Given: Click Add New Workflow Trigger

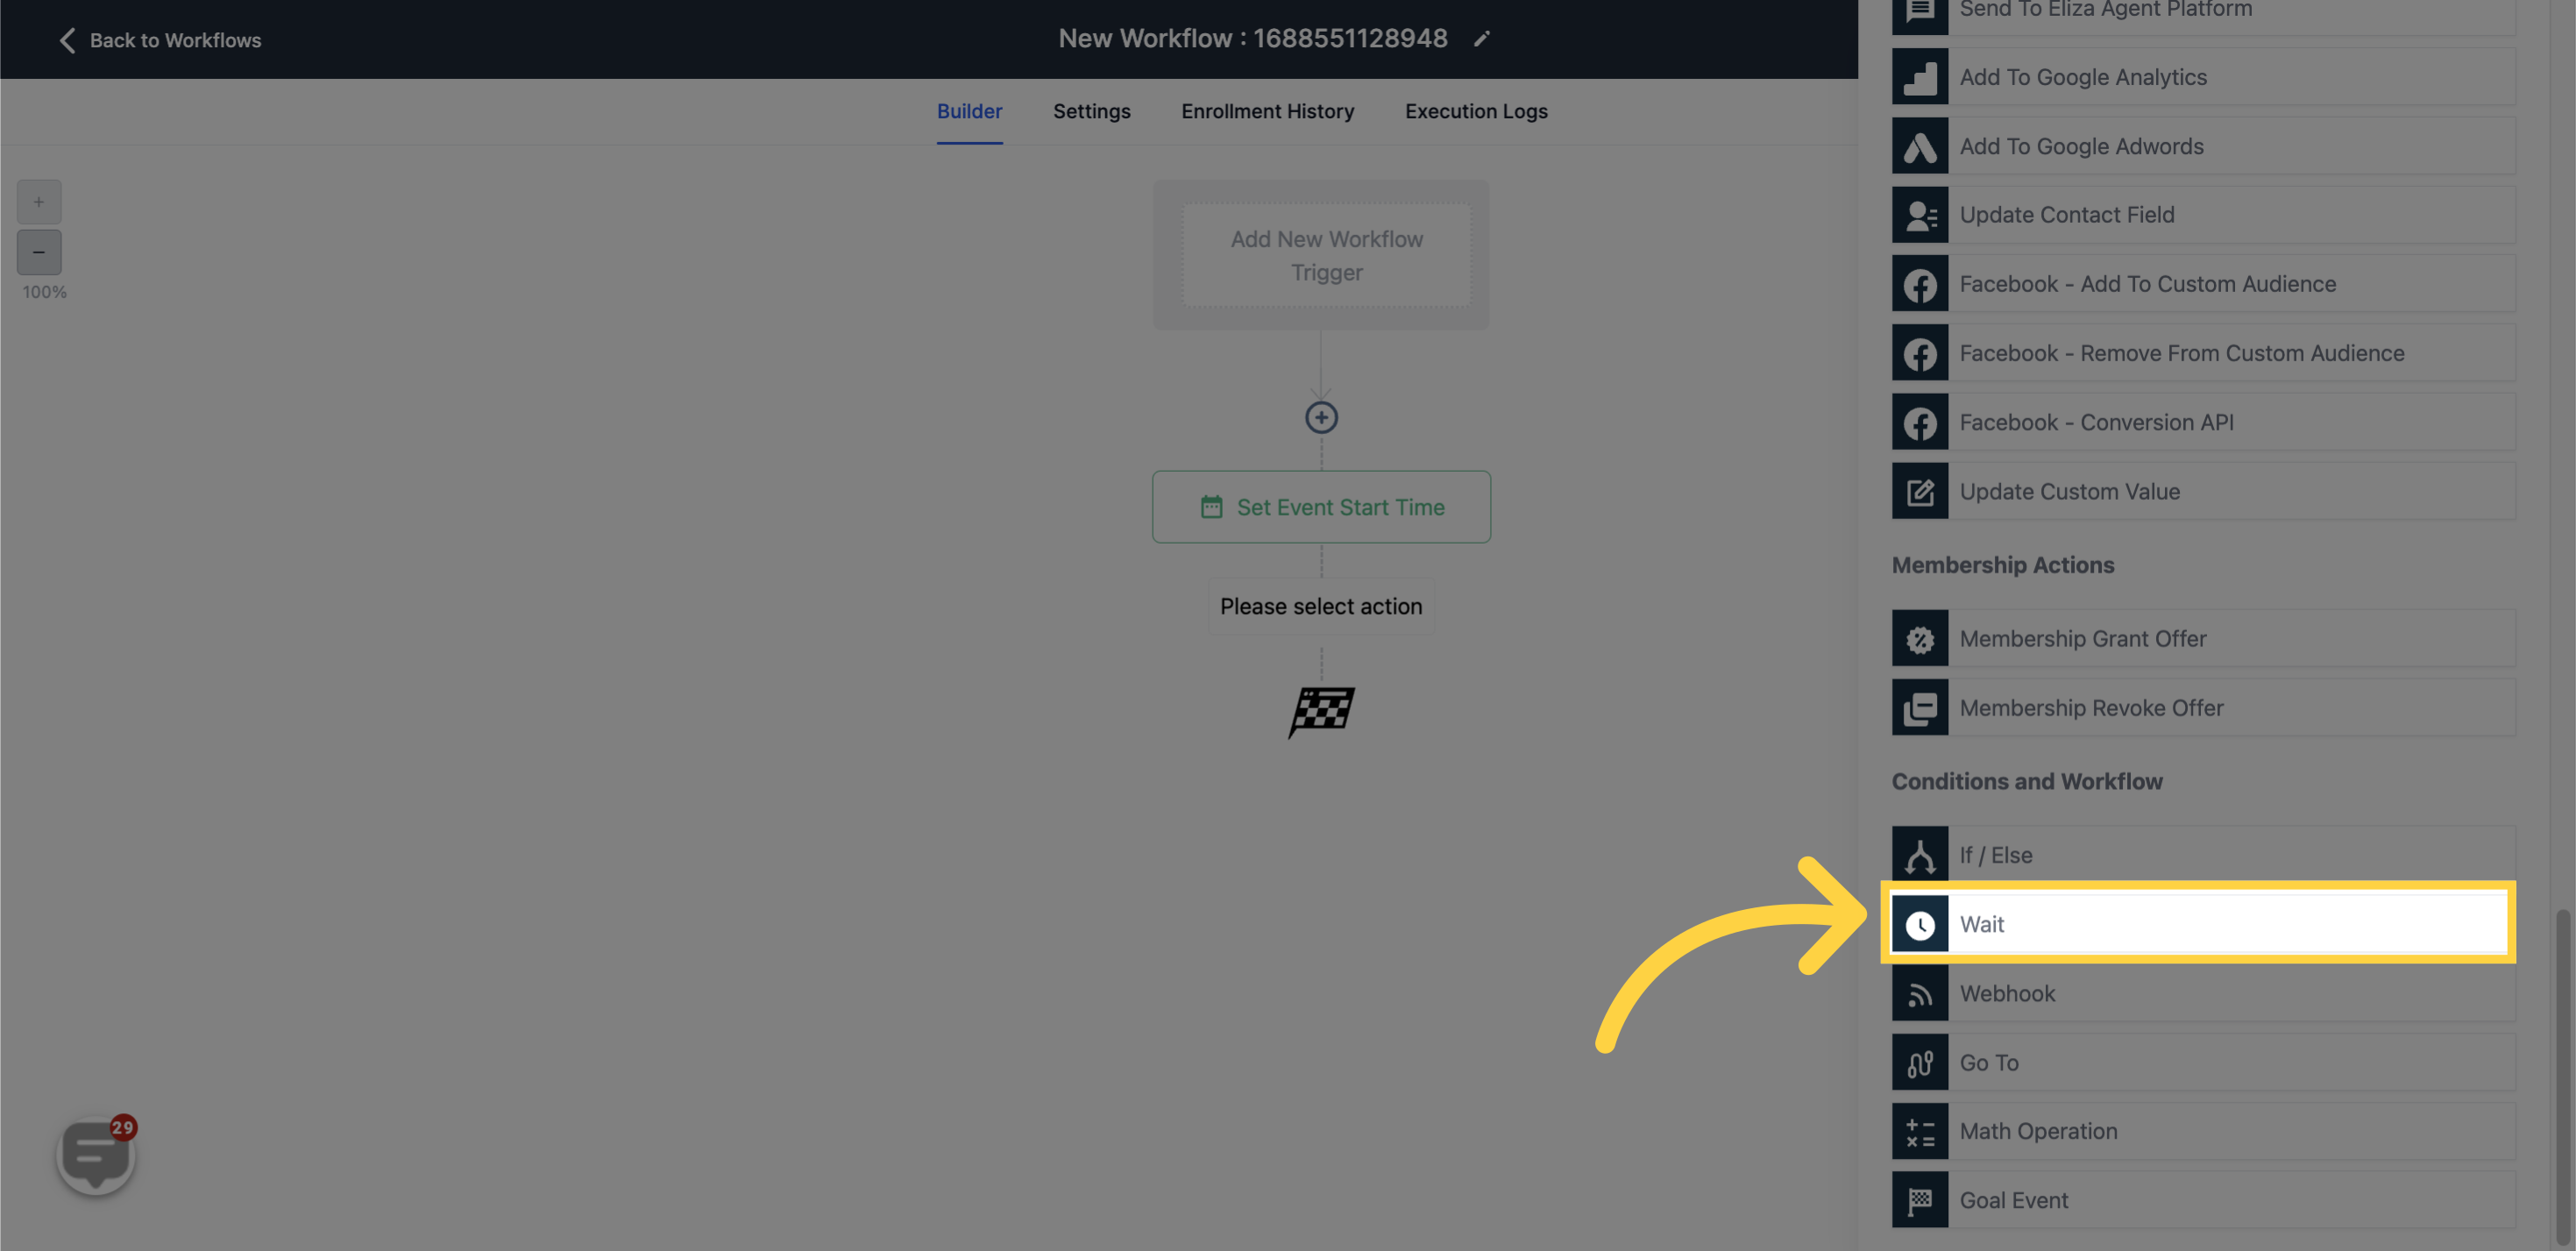Looking at the screenshot, I should 1326,255.
